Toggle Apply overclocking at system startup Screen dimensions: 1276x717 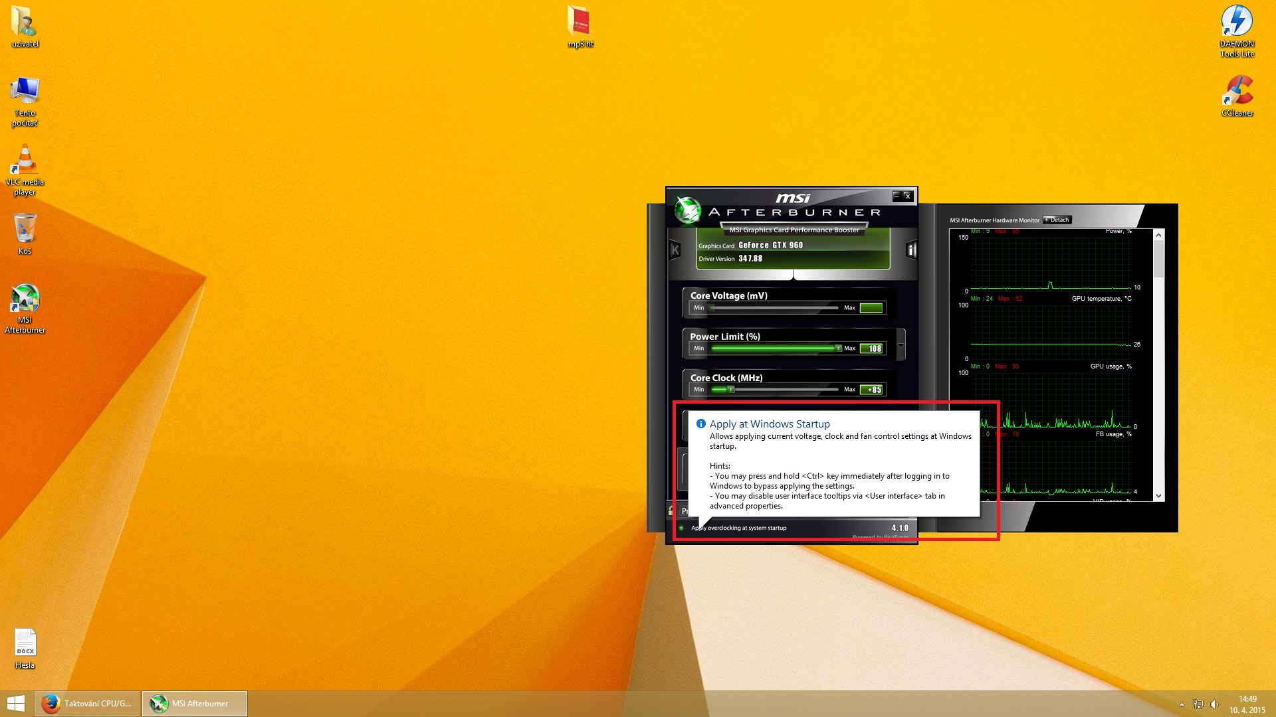tap(682, 528)
